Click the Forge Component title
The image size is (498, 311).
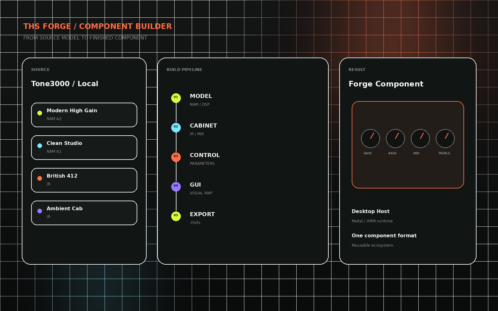click(386, 84)
